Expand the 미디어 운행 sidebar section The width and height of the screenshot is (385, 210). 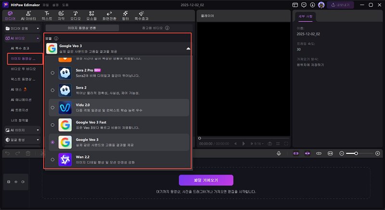click(x=22, y=28)
